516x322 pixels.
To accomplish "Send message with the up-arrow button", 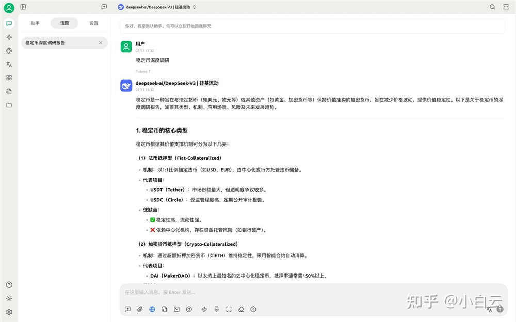I will tap(500, 309).
